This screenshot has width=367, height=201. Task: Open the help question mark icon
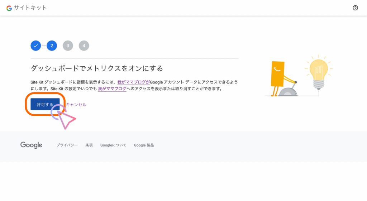355,8
